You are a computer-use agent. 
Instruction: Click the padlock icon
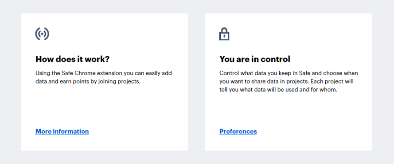click(224, 34)
